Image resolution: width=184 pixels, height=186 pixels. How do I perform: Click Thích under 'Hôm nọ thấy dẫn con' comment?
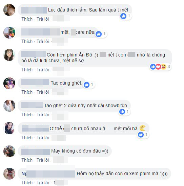pos(27,183)
